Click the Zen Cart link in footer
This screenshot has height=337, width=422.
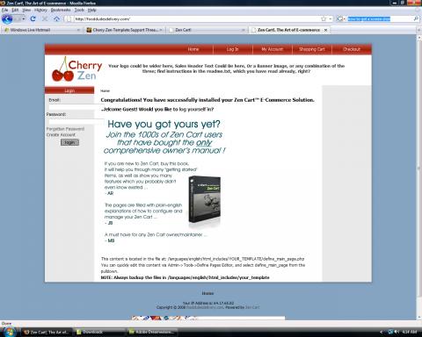pos(252,307)
